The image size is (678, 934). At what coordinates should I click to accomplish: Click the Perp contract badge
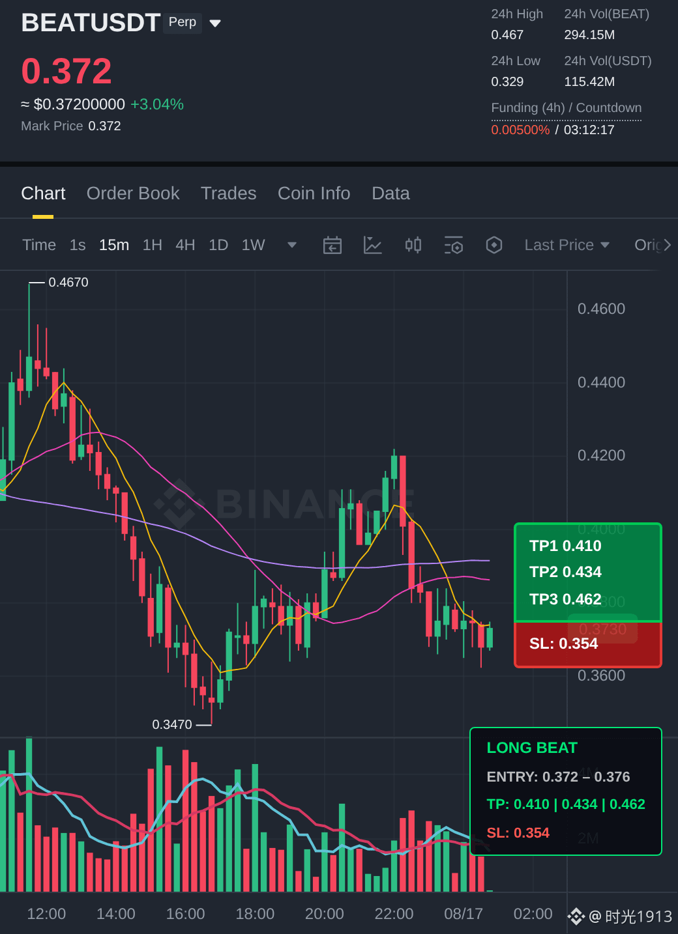(x=183, y=22)
